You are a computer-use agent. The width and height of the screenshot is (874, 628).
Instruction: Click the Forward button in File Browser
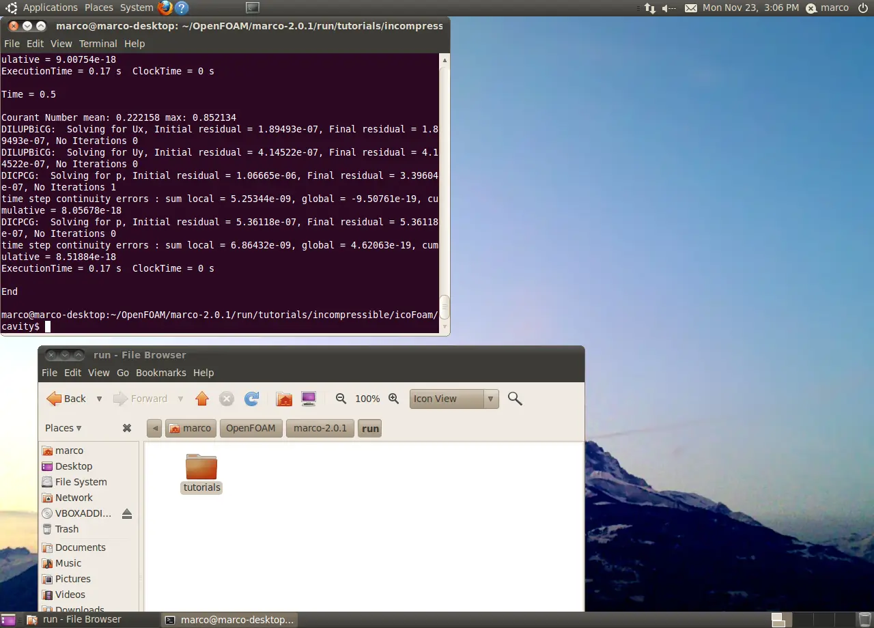click(141, 399)
